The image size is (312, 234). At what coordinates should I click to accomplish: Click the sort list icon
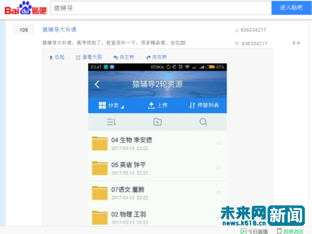click(111, 122)
